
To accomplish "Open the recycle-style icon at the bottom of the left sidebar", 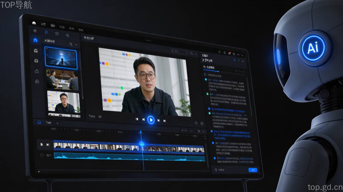I will (37, 82).
